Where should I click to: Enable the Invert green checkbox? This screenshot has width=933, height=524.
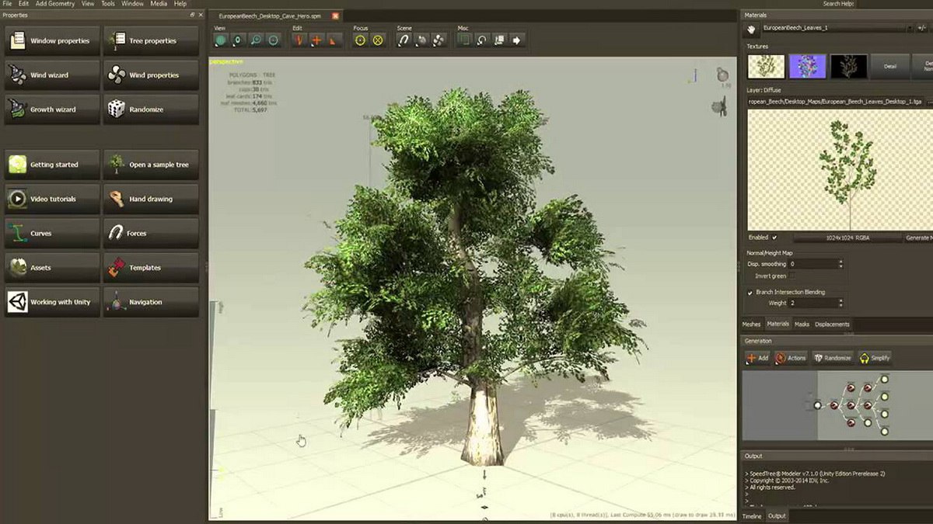pyautogui.click(x=791, y=276)
